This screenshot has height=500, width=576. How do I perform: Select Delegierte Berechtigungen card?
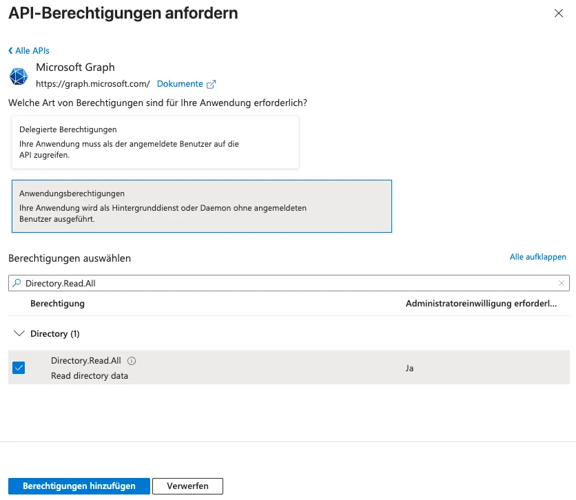click(x=156, y=143)
